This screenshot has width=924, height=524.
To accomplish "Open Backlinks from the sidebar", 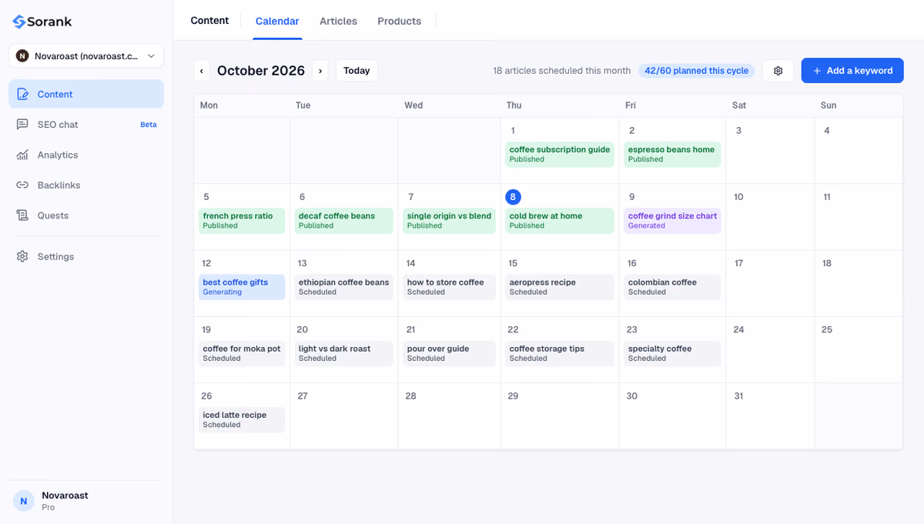I will pos(86,185).
